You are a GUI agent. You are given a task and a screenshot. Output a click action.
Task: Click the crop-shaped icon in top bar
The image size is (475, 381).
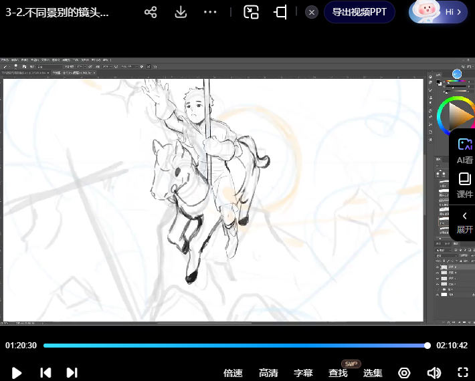tap(281, 12)
